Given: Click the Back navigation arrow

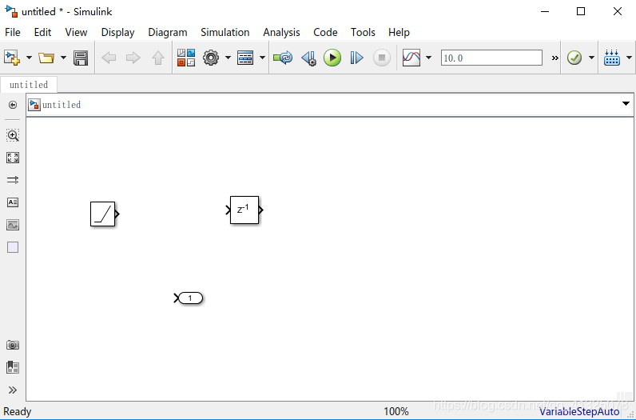Looking at the screenshot, I should [109, 58].
